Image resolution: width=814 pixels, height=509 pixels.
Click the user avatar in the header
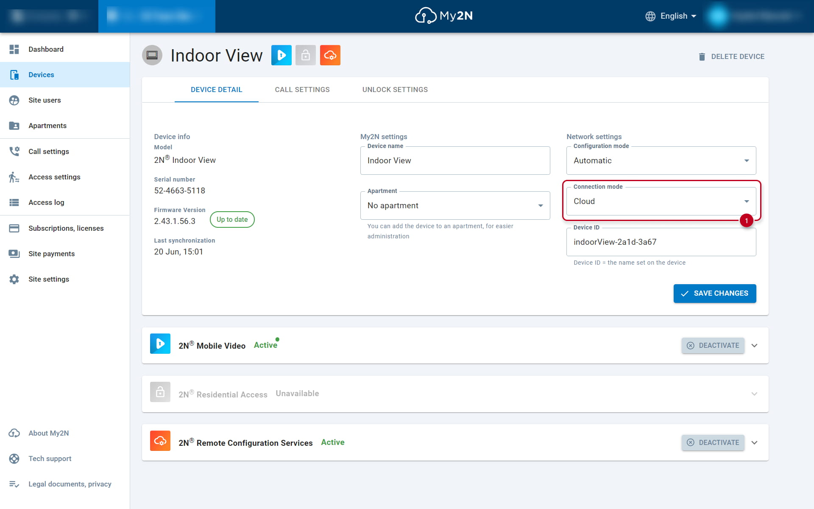point(718,16)
